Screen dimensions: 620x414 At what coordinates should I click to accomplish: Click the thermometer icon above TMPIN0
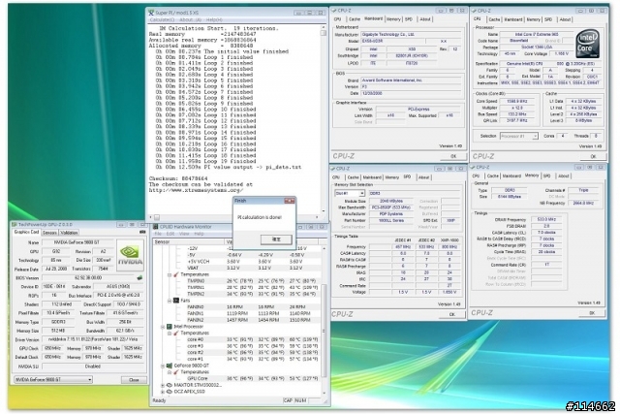coord(176,274)
